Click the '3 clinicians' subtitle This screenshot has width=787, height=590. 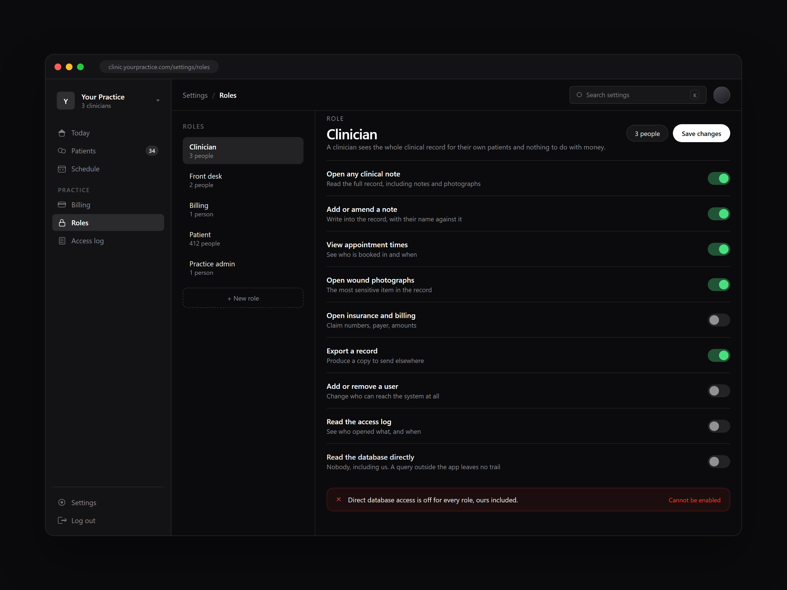coord(96,106)
